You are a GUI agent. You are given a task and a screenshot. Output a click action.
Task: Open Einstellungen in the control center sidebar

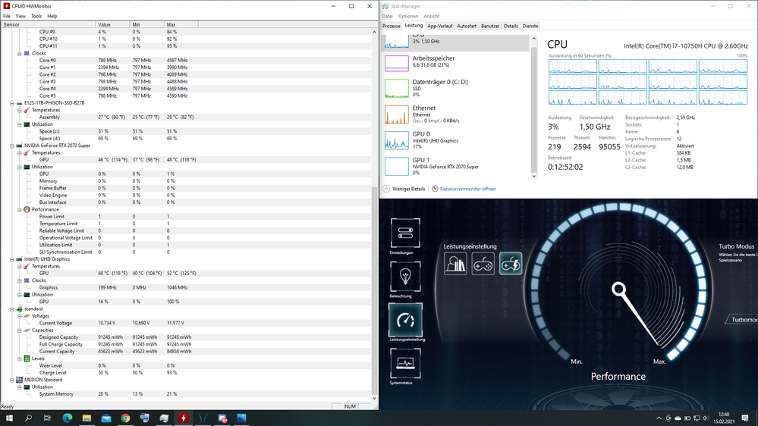tap(405, 234)
